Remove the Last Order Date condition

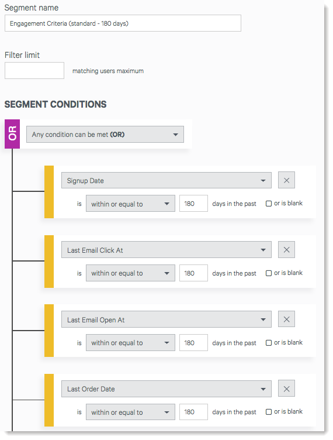[x=286, y=389]
